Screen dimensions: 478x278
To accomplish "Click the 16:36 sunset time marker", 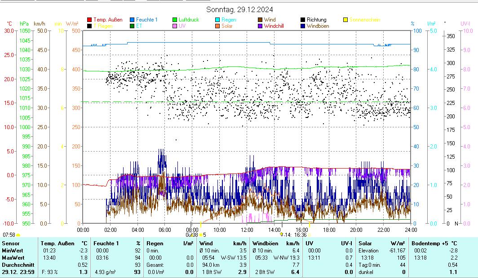I will (301, 235).
